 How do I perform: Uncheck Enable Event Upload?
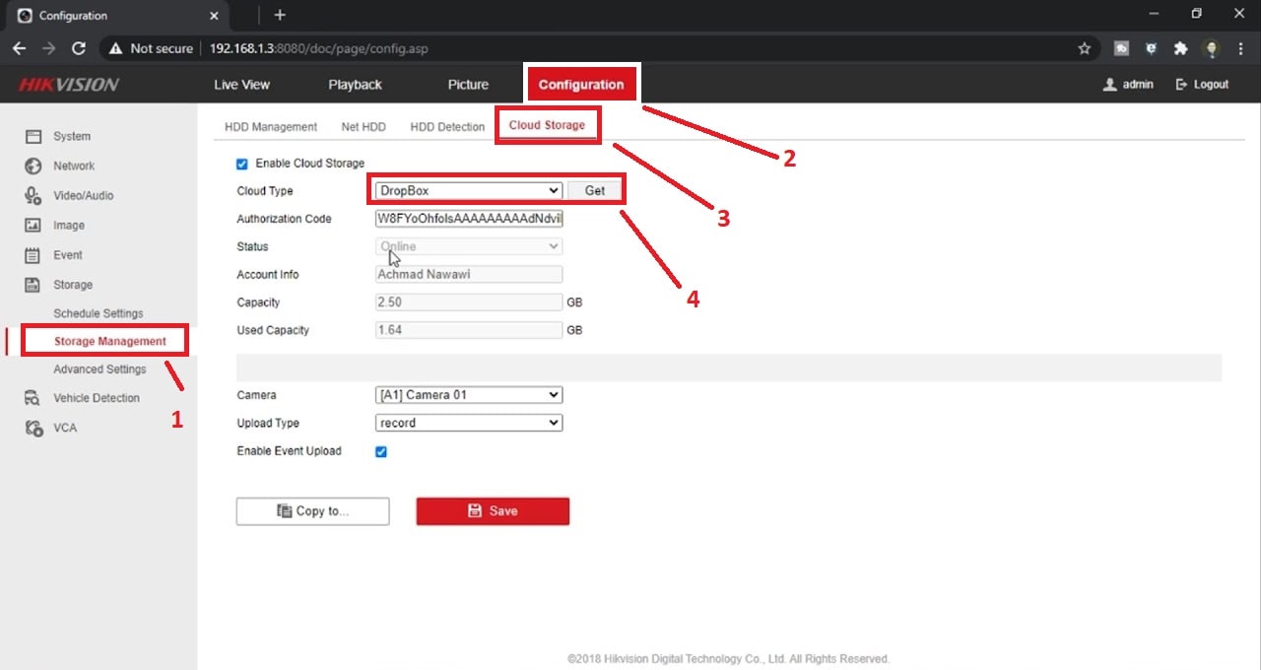tap(381, 451)
